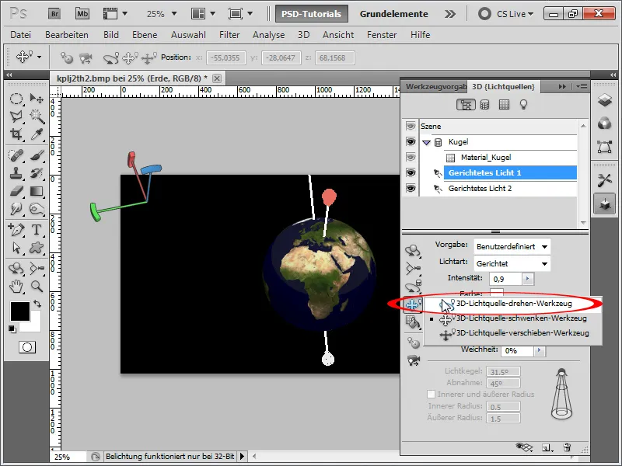
Task: Collapse the Kugel tree node
Action: (426, 142)
